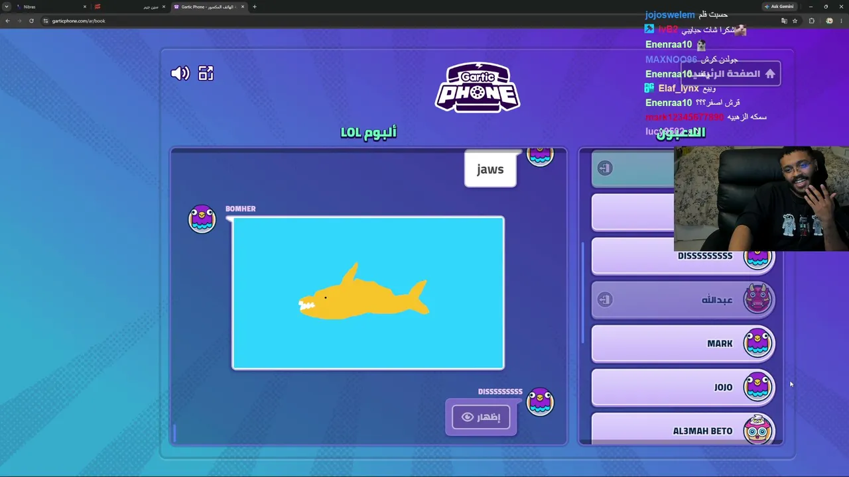Viewport: 849px width, 477px height.
Task: View site information for garticphone.com
Action: tap(46, 21)
